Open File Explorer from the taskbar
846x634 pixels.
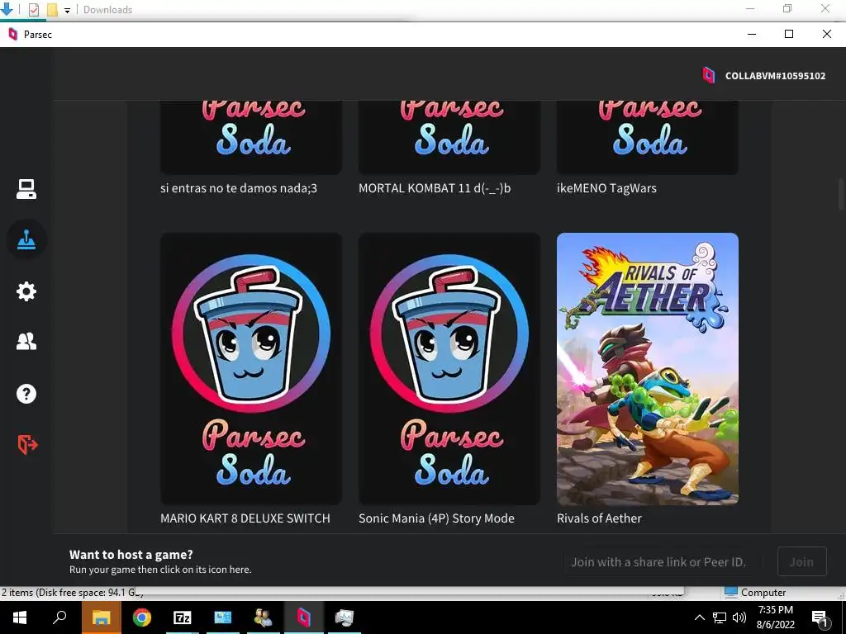(x=101, y=617)
